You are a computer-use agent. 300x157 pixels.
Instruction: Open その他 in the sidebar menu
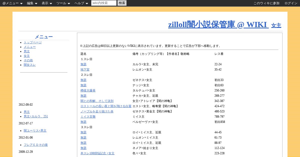tap(28, 60)
